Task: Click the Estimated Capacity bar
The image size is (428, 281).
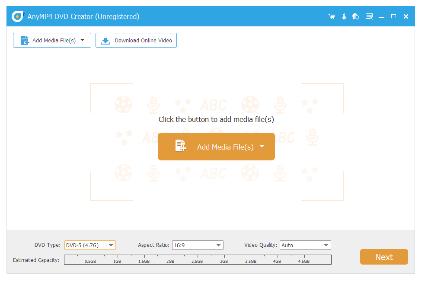Action: (198, 260)
